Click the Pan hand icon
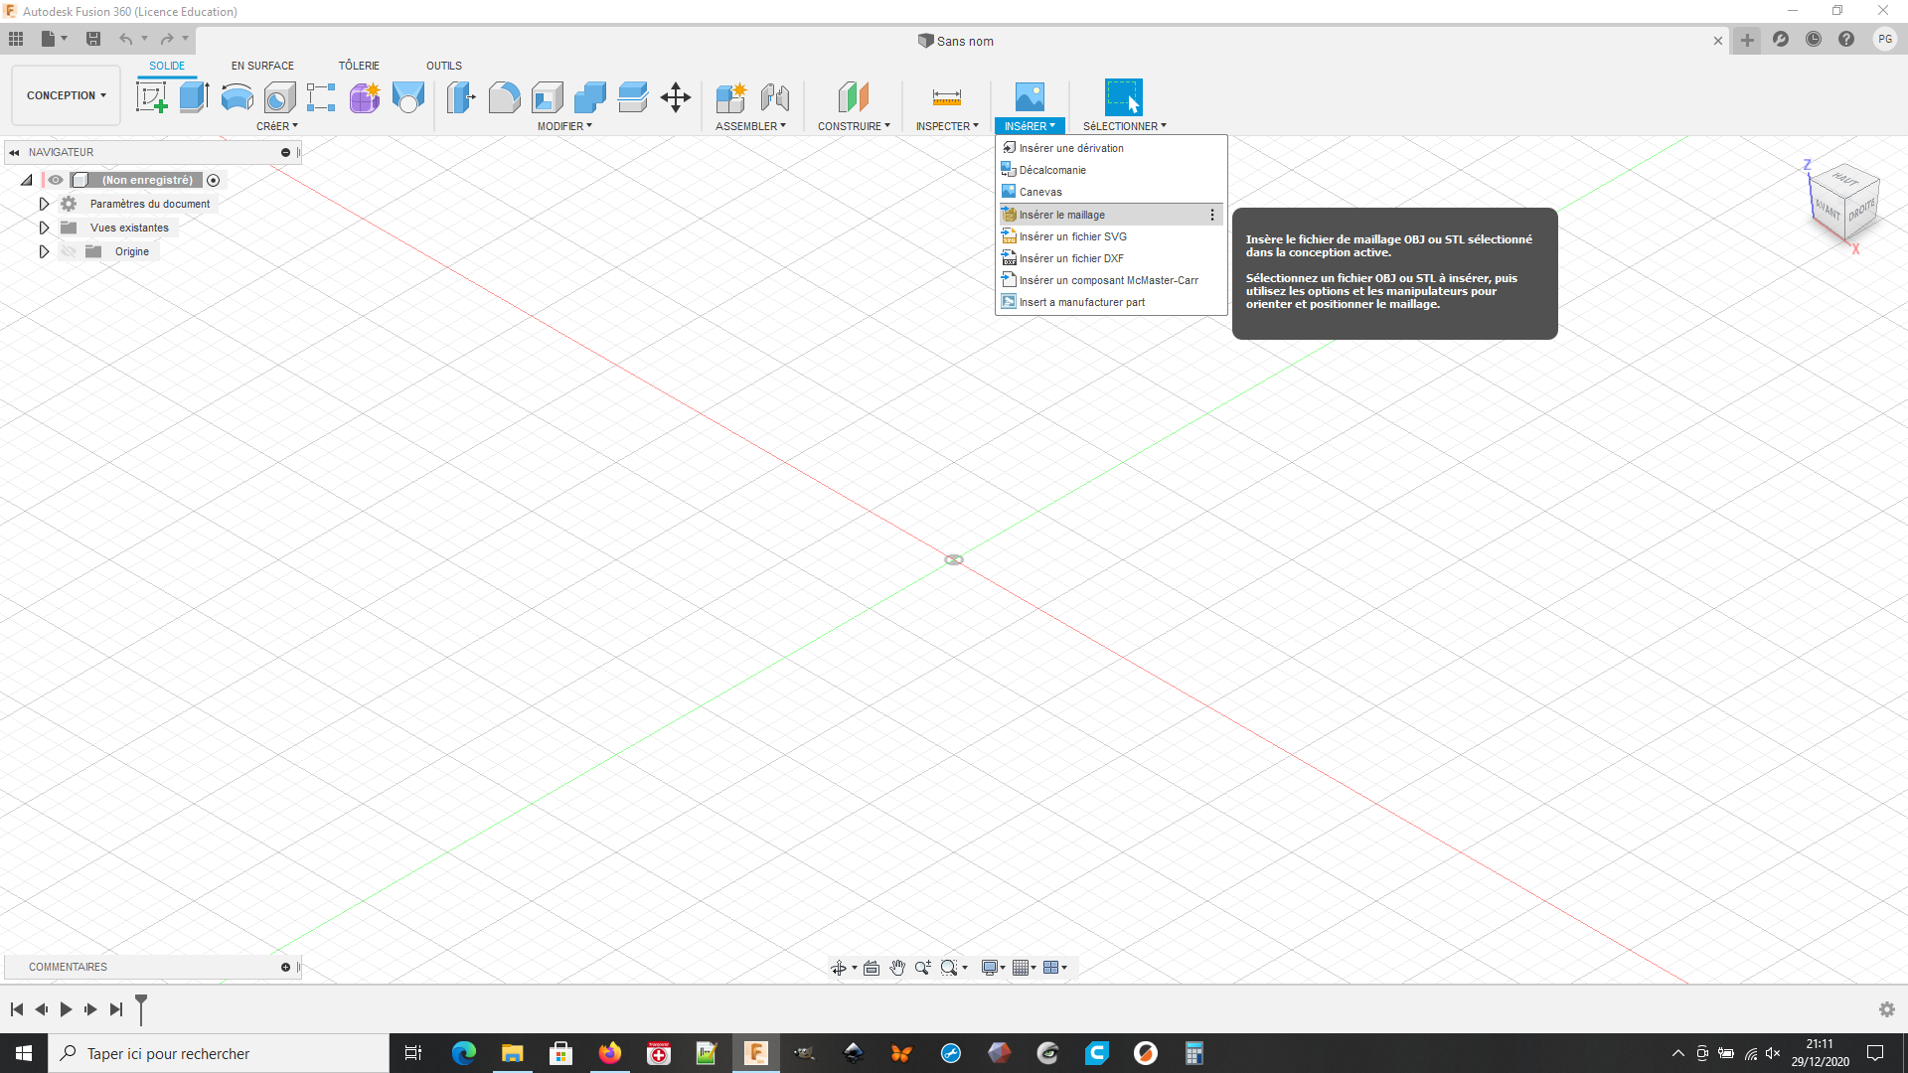The image size is (1908, 1073). 896,968
